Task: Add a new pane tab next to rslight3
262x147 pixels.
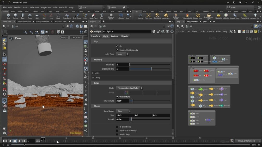Action: point(103,22)
